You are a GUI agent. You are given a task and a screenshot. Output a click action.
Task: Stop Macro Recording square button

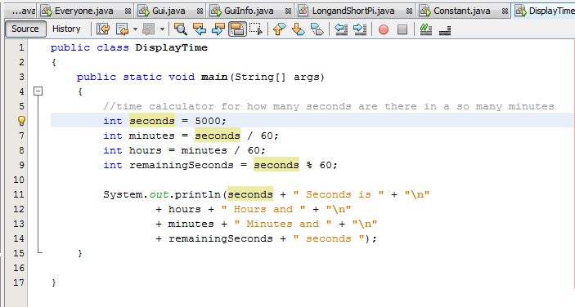[402, 29]
